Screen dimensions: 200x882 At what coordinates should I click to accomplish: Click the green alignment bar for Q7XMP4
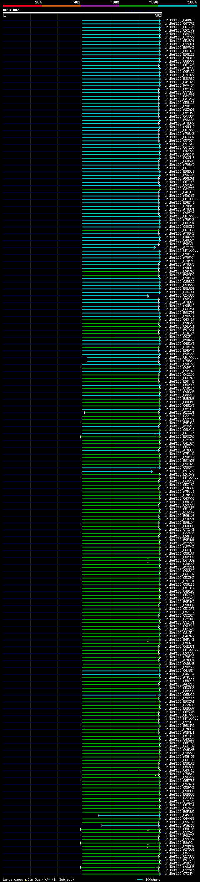[121, 874]
